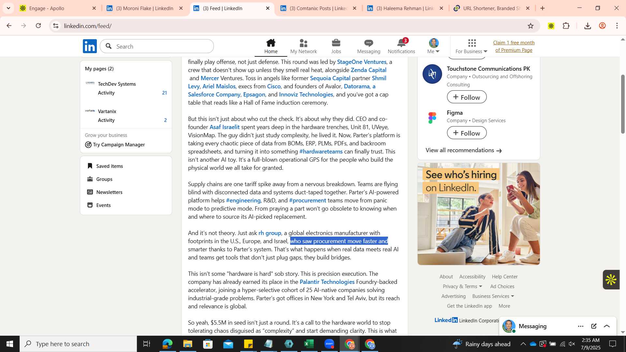Switch to the Haleema Rehman LinkedIn tab
This screenshot has width=626, height=352.
405,8
